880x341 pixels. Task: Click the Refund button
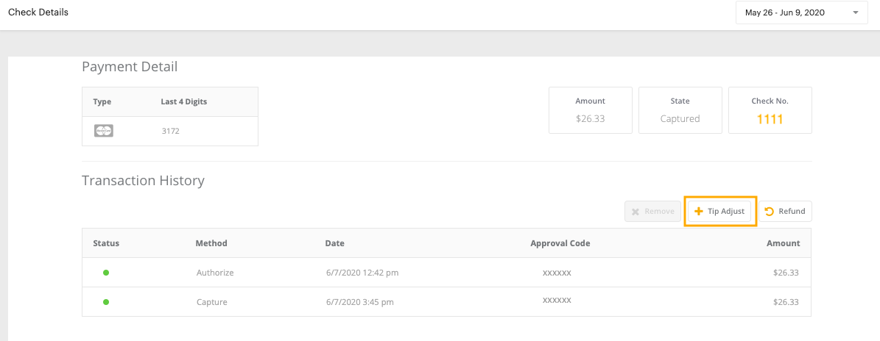coord(785,211)
